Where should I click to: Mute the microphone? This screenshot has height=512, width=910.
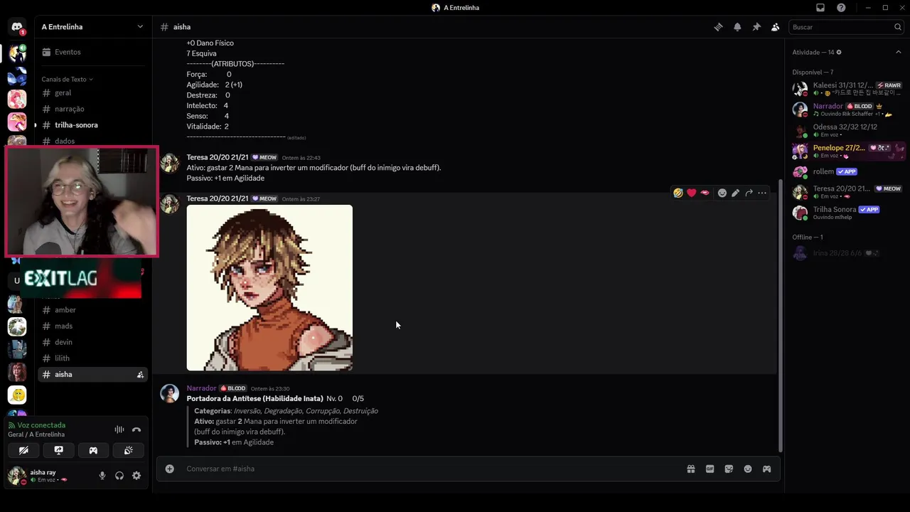coord(102,476)
